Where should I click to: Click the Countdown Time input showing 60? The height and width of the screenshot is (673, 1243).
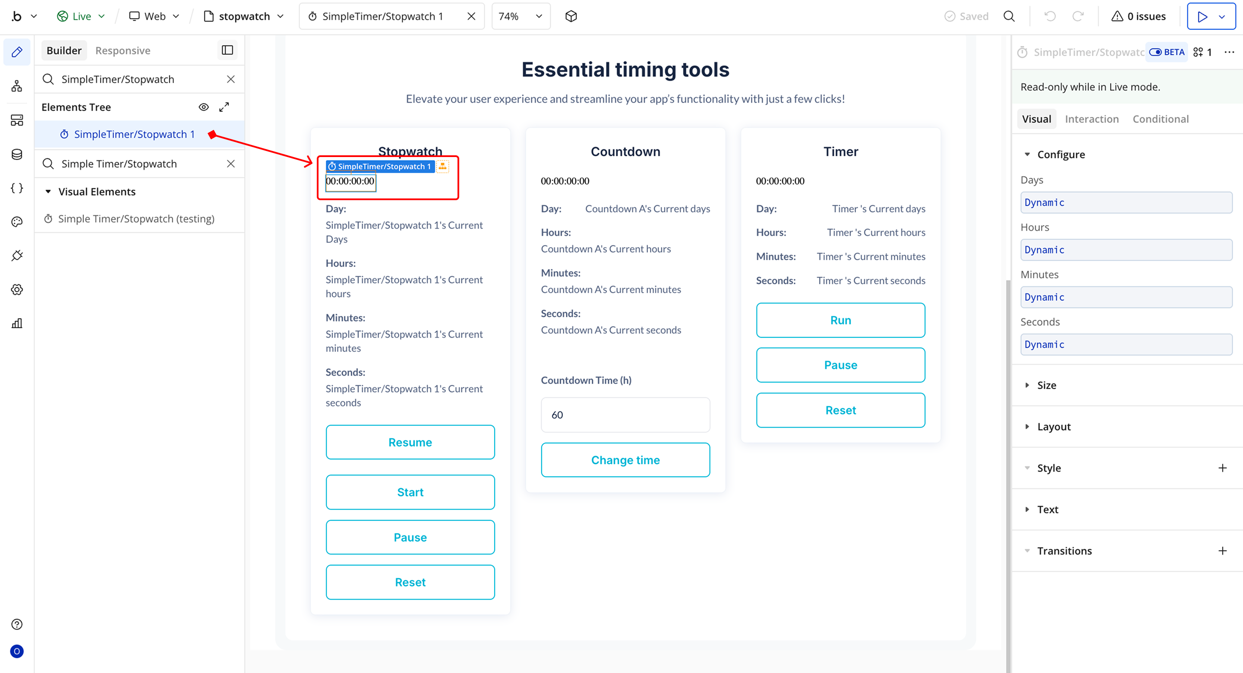tap(625, 415)
